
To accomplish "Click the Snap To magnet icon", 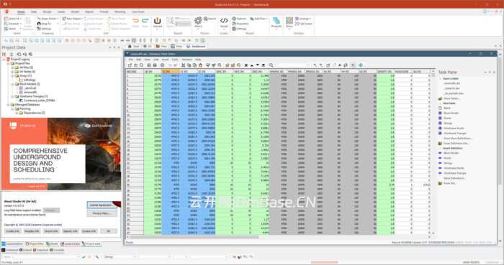I will click(39, 24).
